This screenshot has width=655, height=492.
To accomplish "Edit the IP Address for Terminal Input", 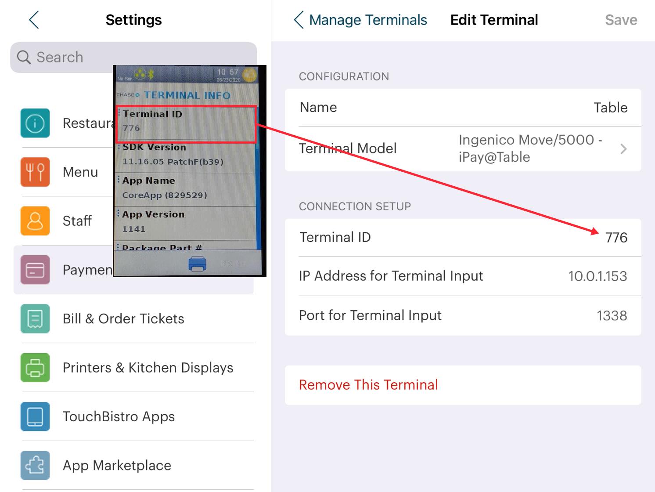I will tap(597, 276).
